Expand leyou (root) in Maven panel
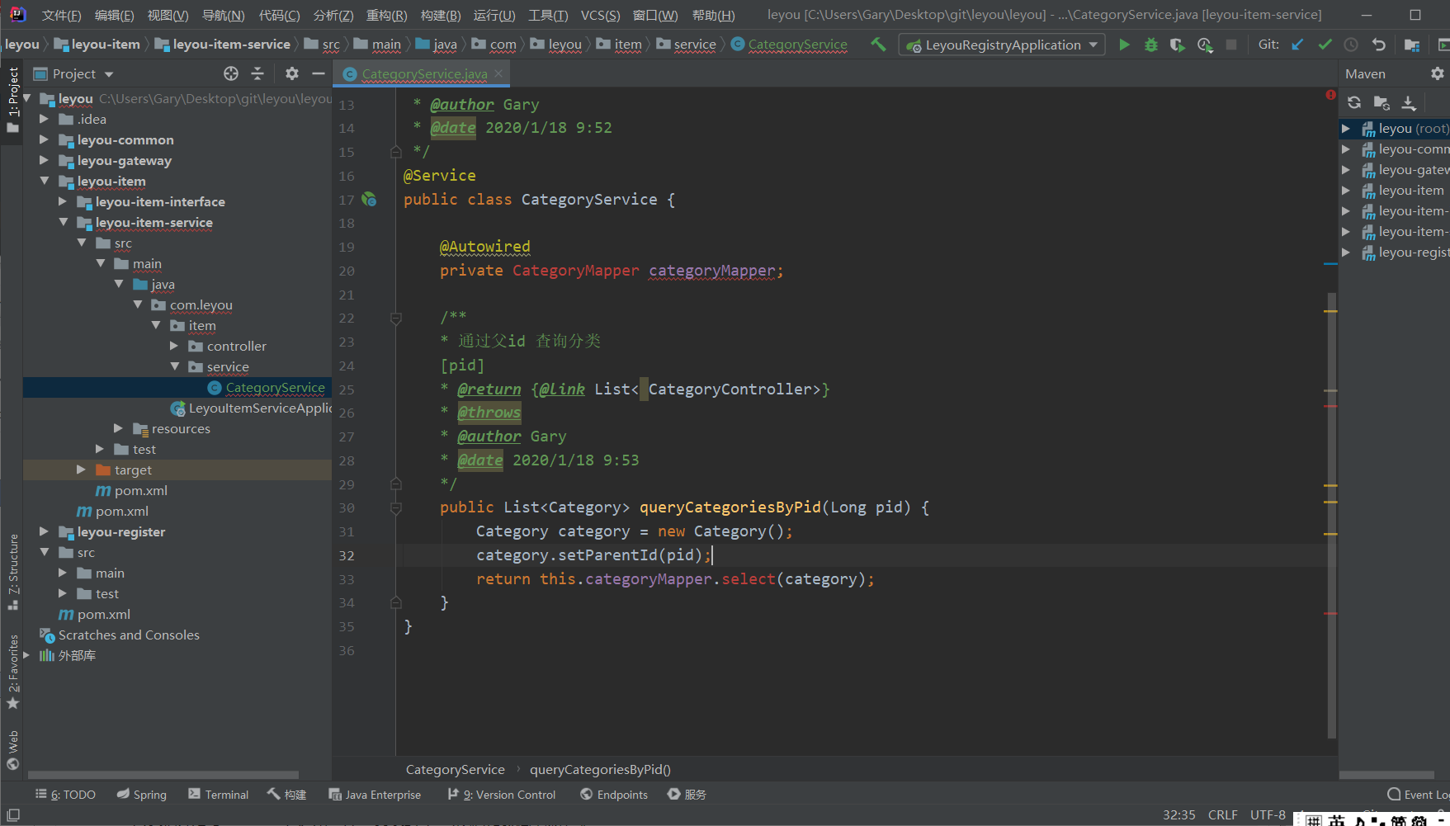The height and width of the screenshot is (826, 1450). pyautogui.click(x=1346, y=128)
